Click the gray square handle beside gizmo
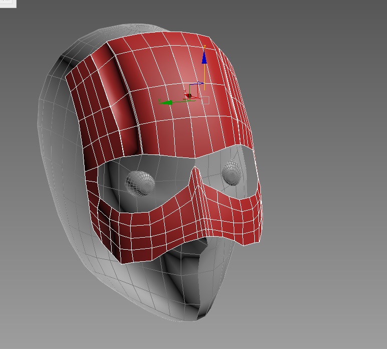This screenshot has width=387, height=349. point(205,100)
